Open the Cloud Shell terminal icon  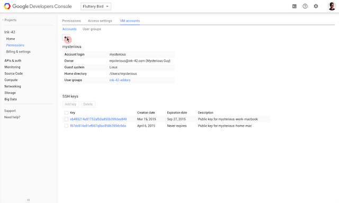click(x=295, y=6)
